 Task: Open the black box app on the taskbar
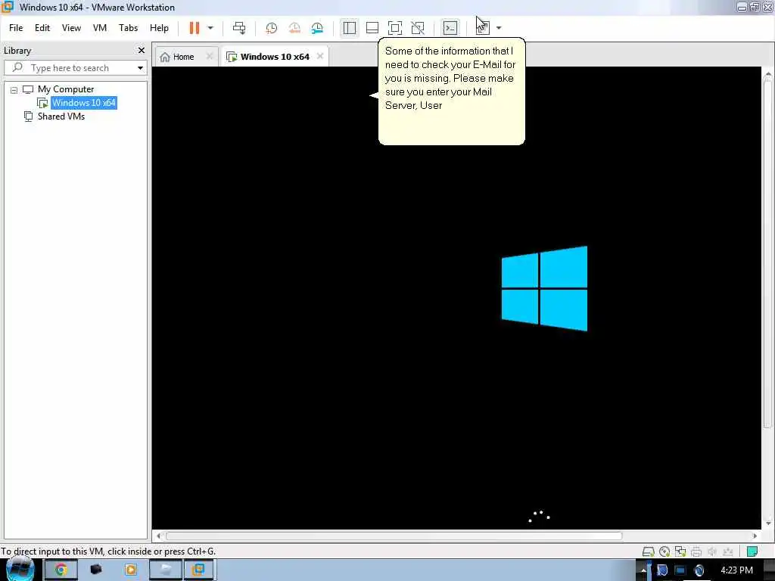96,570
